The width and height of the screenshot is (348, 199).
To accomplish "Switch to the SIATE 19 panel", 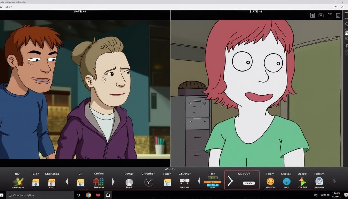I will tap(256, 11).
